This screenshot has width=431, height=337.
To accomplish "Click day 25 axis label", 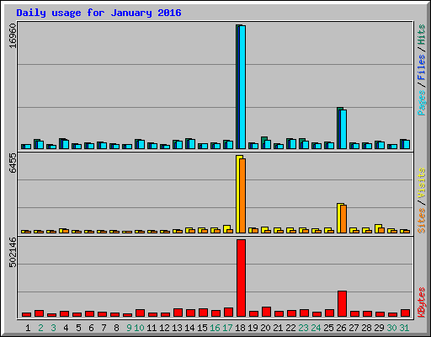I will coord(328,328).
